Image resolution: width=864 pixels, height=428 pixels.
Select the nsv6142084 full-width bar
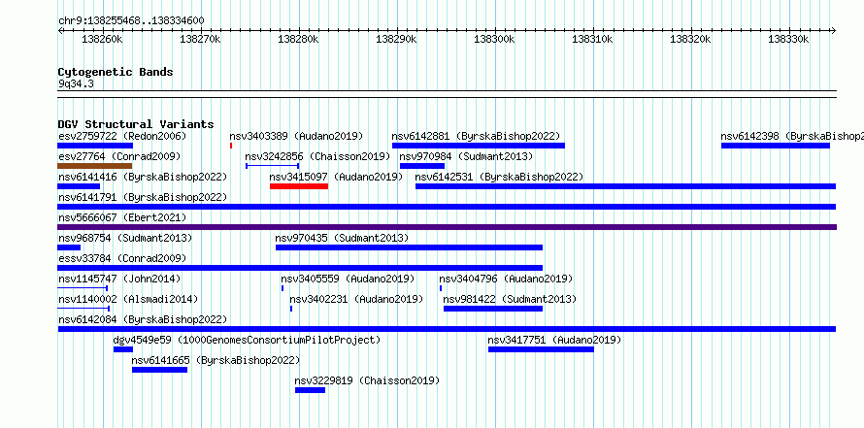click(447, 329)
